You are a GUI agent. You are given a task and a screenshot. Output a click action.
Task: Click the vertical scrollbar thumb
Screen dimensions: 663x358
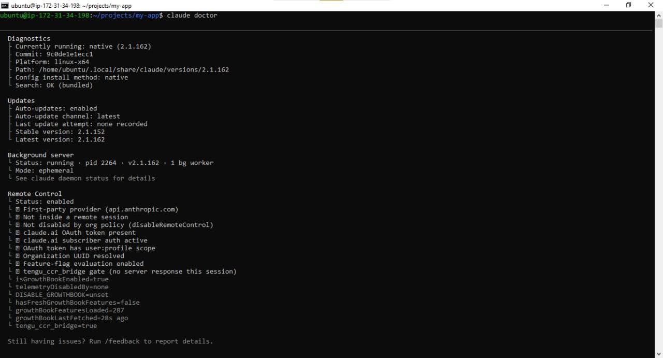(659, 24)
